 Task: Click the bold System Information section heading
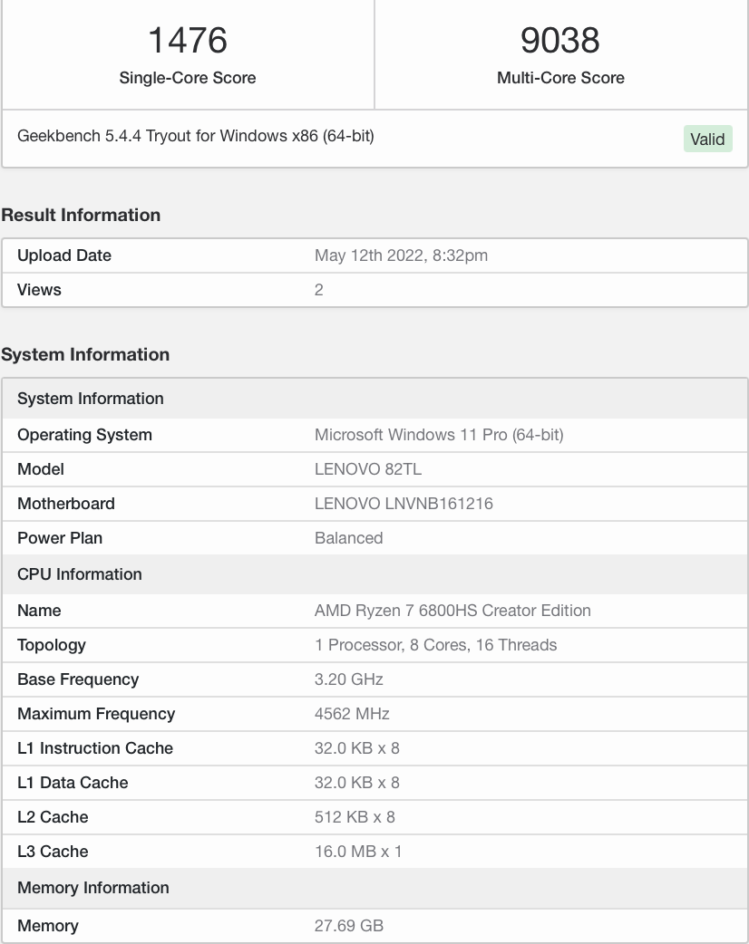click(x=85, y=354)
